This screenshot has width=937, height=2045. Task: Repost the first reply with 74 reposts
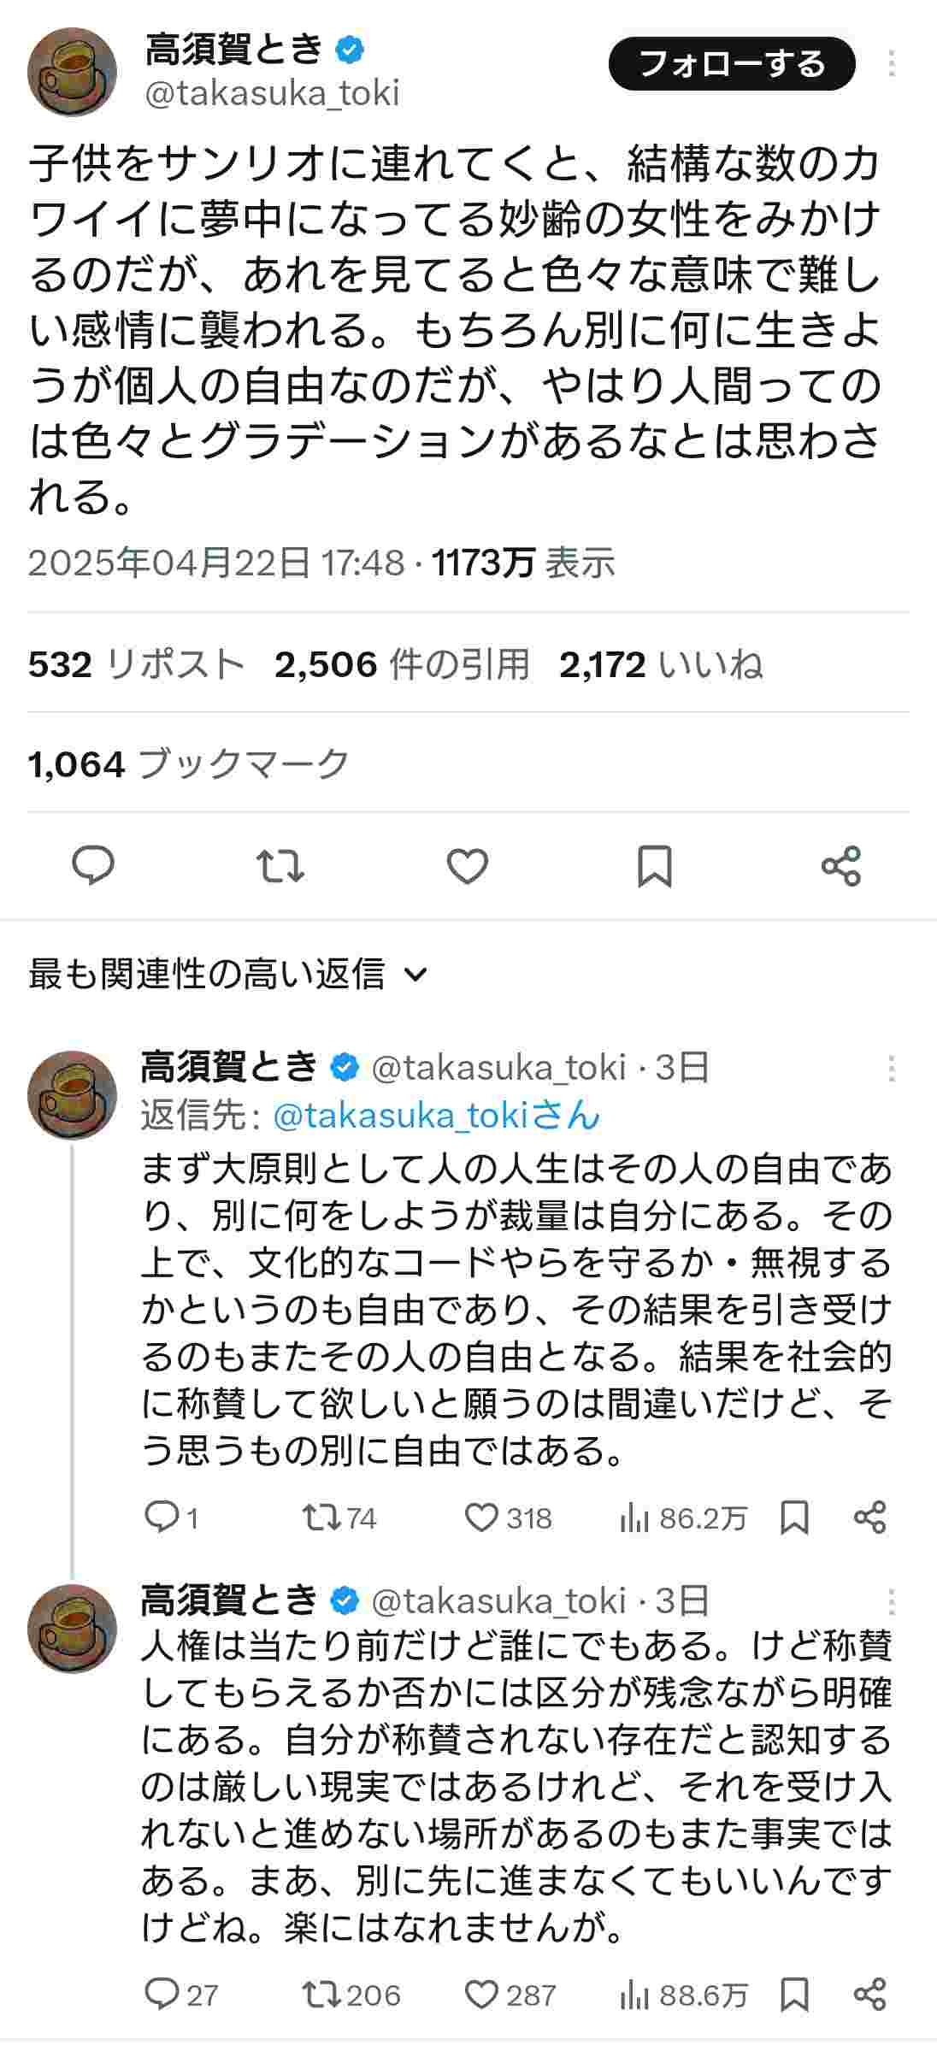tap(321, 1518)
